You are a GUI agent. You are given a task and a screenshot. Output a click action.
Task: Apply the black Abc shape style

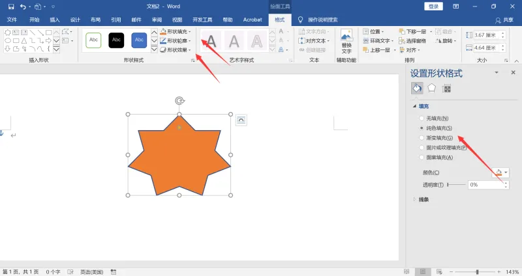[116, 40]
